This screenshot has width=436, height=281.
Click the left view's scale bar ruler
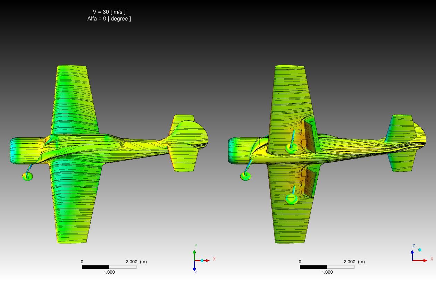click(109, 267)
